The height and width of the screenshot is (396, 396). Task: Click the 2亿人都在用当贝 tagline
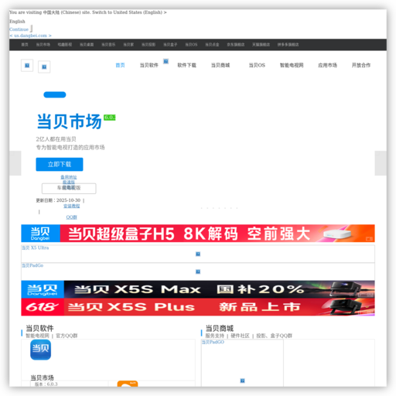tap(56, 139)
